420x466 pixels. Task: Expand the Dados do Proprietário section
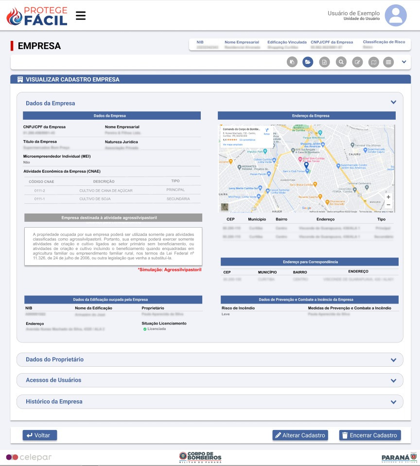coord(393,360)
